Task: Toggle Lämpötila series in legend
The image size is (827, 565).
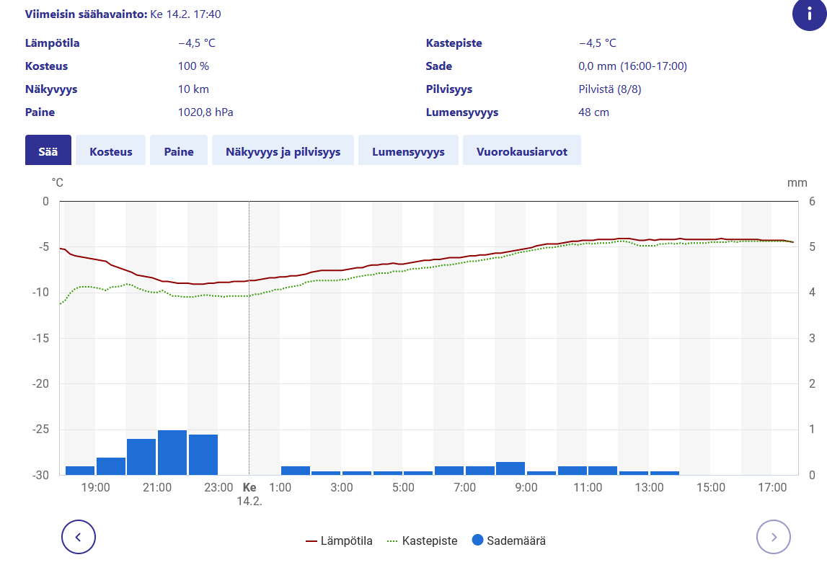Action: (x=339, y=540)
